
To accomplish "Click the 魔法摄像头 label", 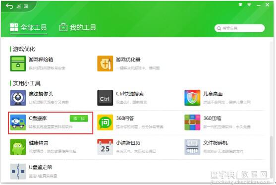I will point(41,94).
